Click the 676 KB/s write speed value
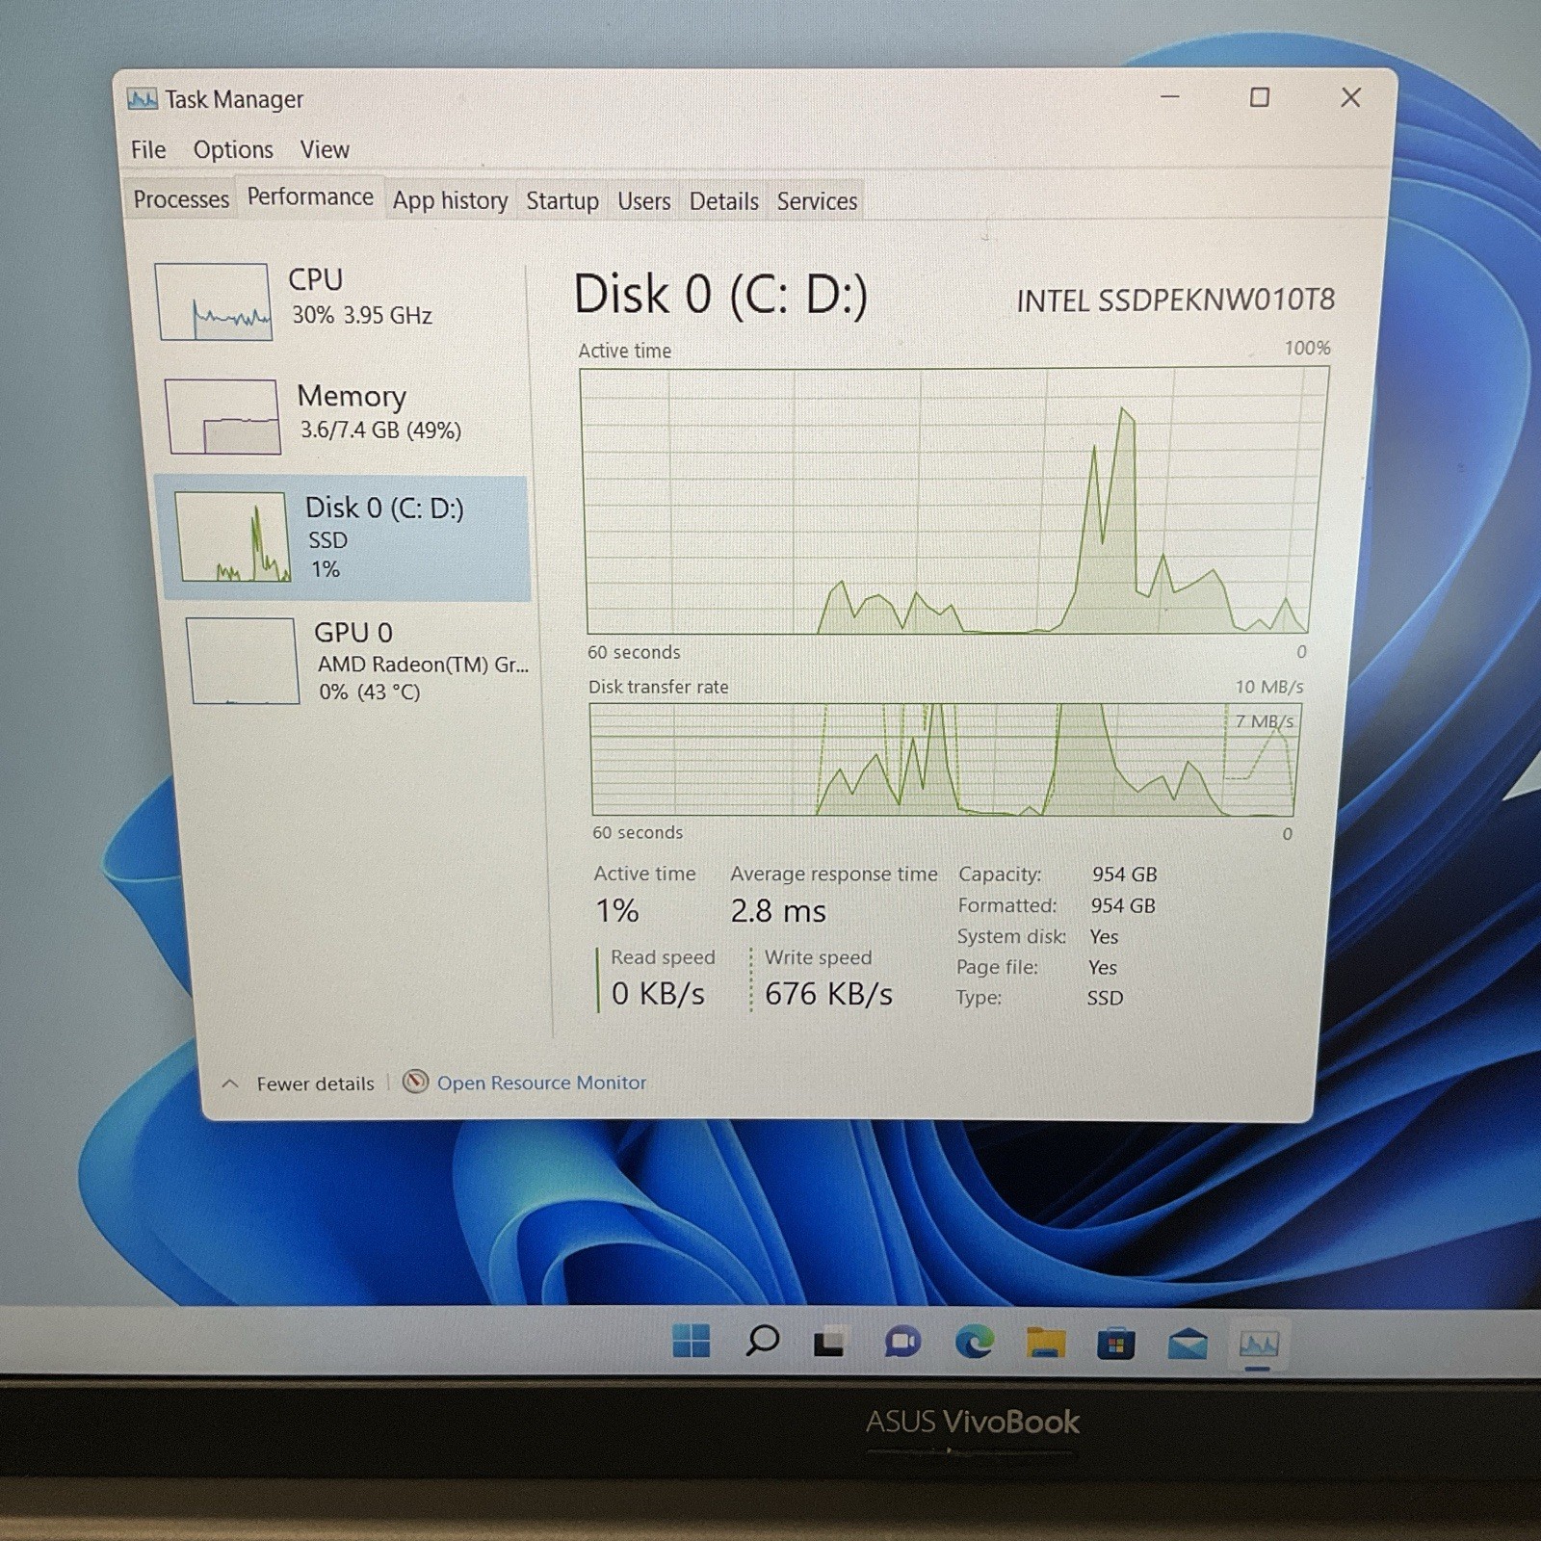Viewport: 1541px width, 1541px height. click(x=828, y=994)
